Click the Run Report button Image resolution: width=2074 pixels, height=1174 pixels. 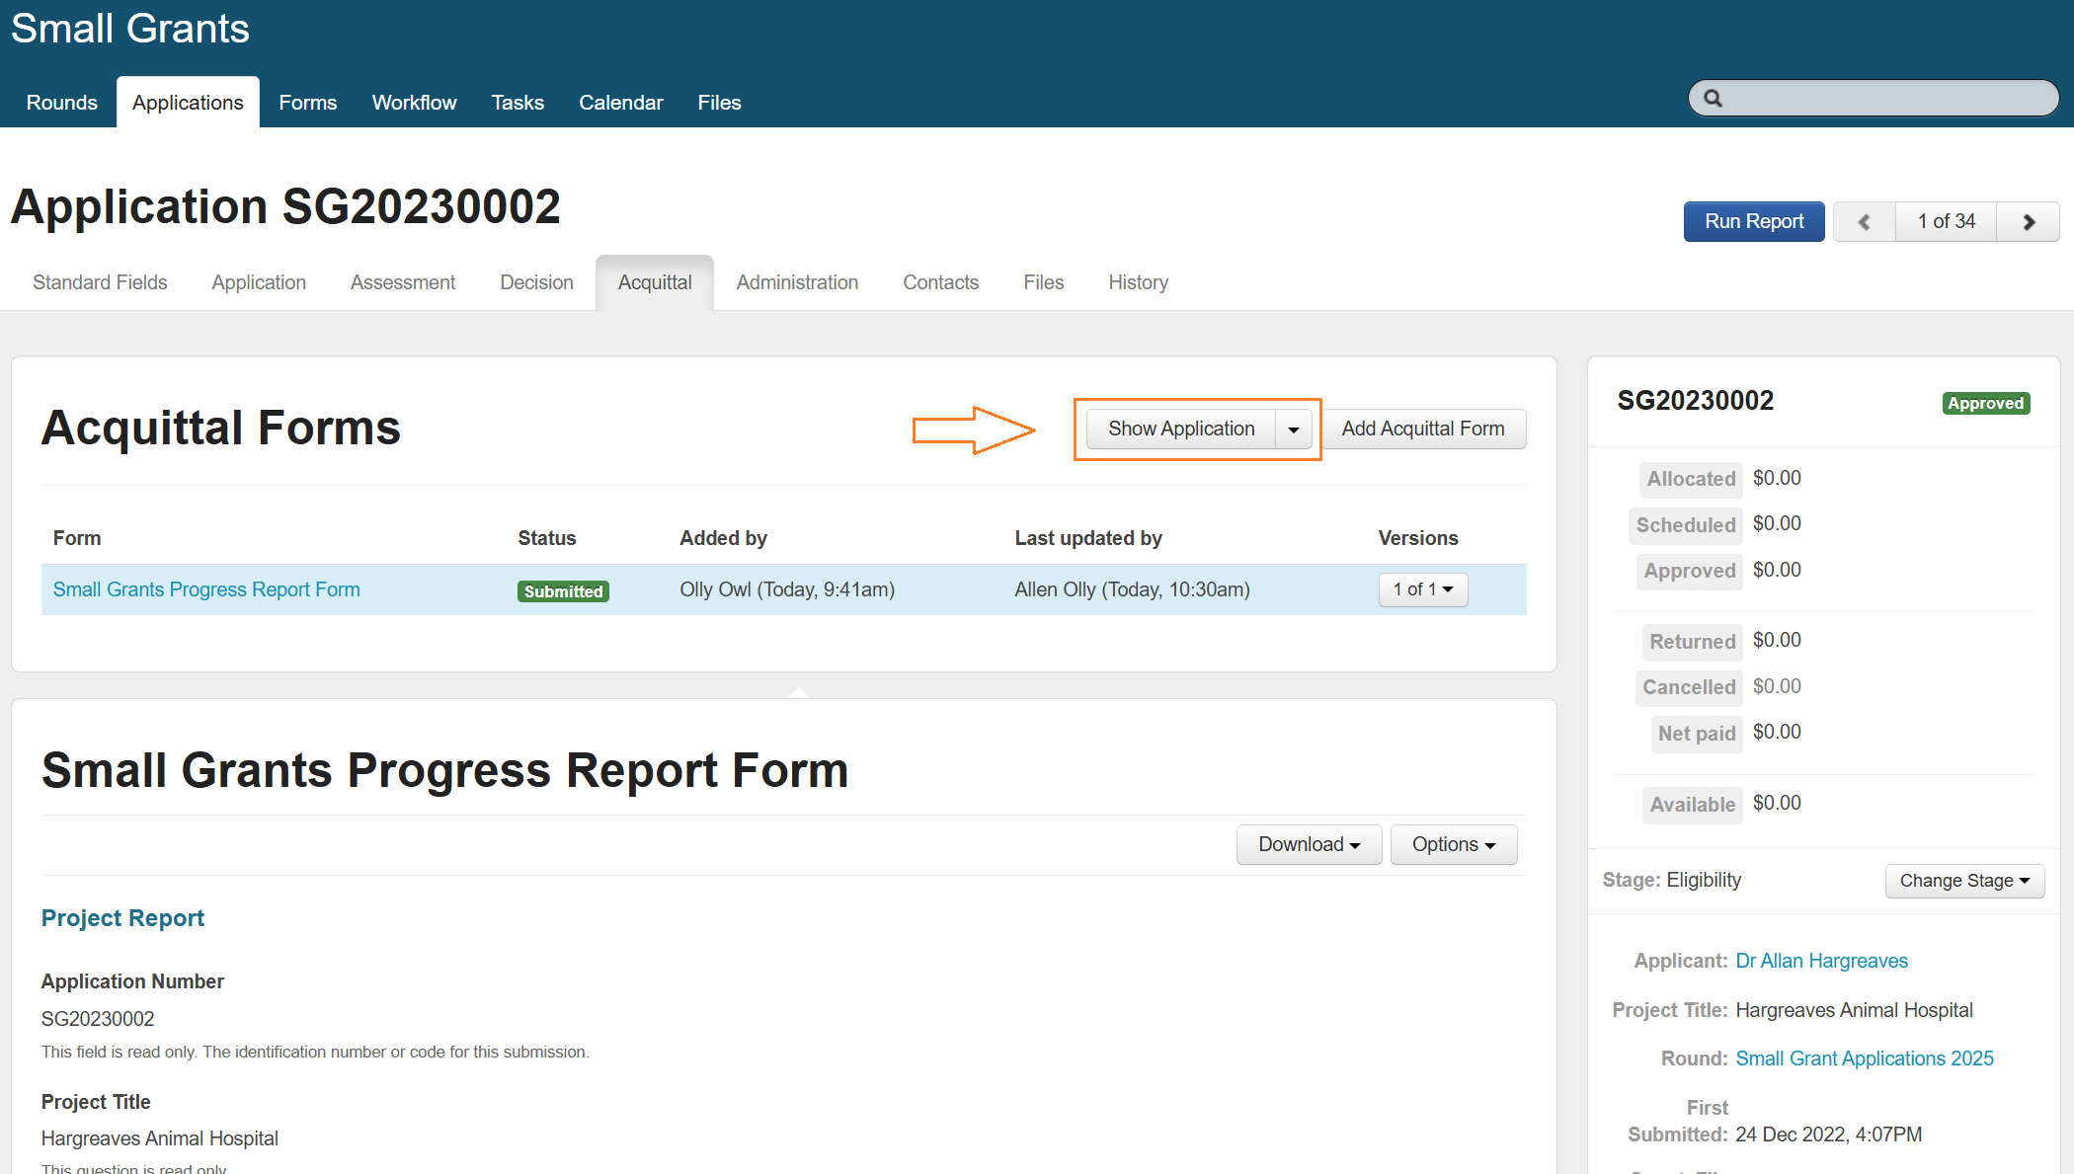pyautogui.click(x=1753, y=222)
